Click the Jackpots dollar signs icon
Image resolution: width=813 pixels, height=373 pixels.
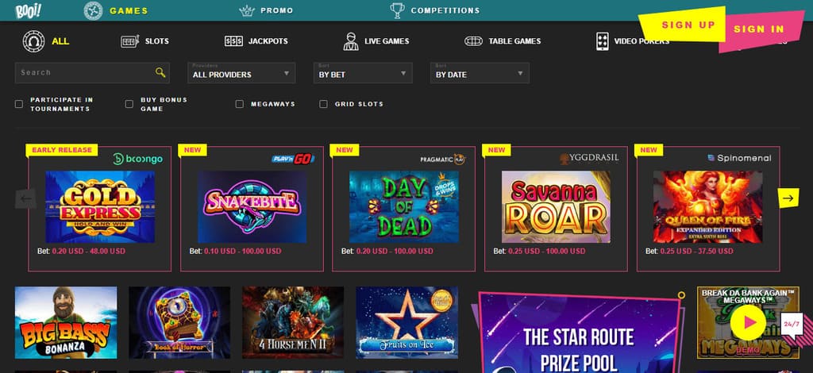[233, 41]
